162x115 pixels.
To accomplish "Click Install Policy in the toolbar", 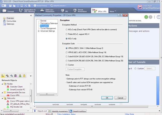I will (40, 5).
